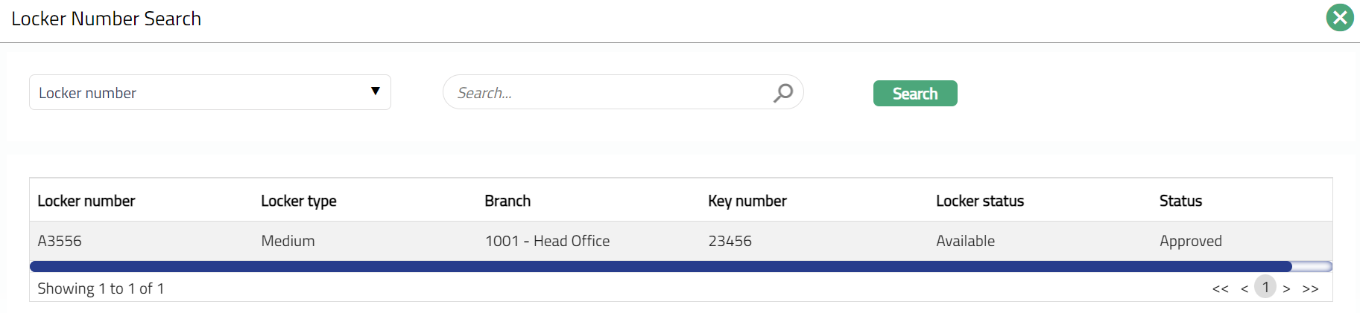Click the magnifying glass search icon
This screenshot has height=313, width=1360.
coord(782,93)
